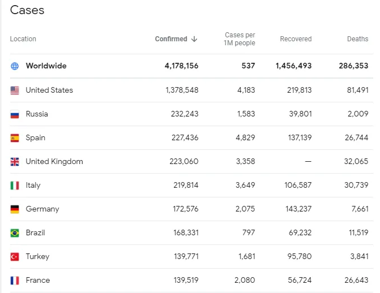Click United States recovered value 219,813

click(300, 90)
